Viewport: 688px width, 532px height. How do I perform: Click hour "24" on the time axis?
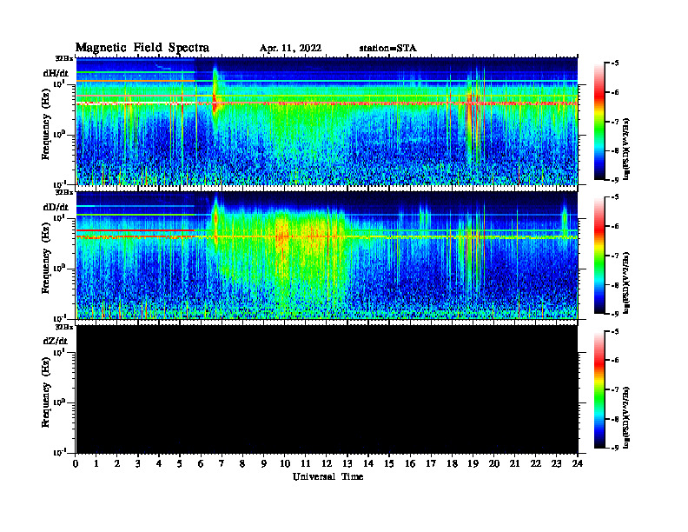pyautogui.click(x=578, y=464)
